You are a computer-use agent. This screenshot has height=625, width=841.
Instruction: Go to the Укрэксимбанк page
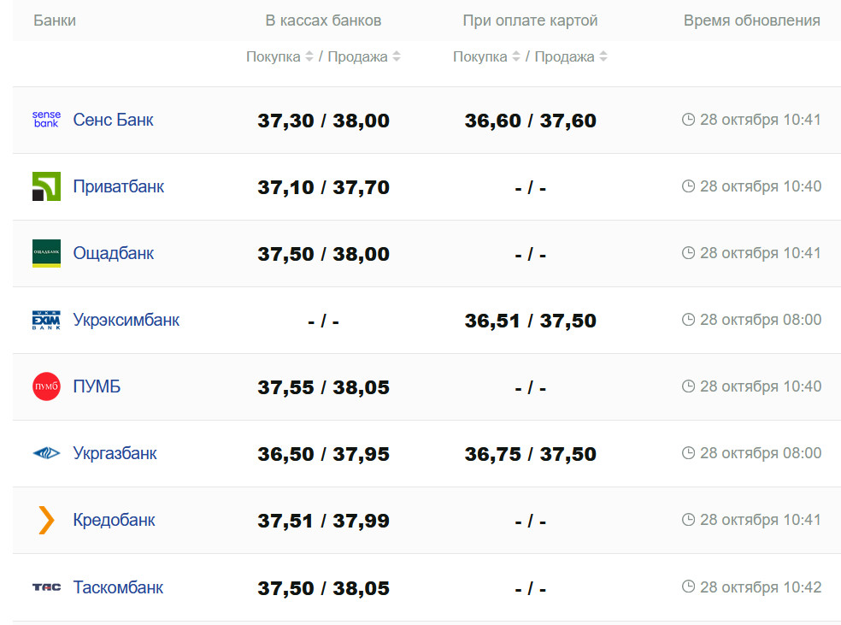point(126,320)
